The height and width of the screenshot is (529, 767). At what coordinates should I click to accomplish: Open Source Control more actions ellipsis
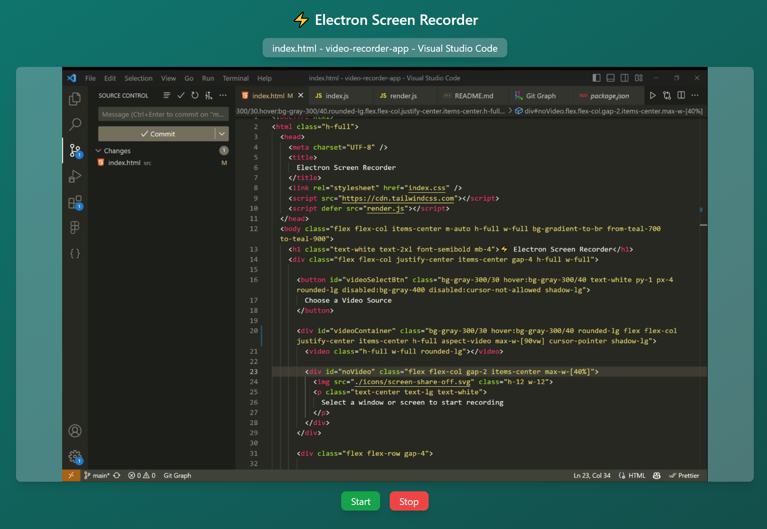(223, 95)
